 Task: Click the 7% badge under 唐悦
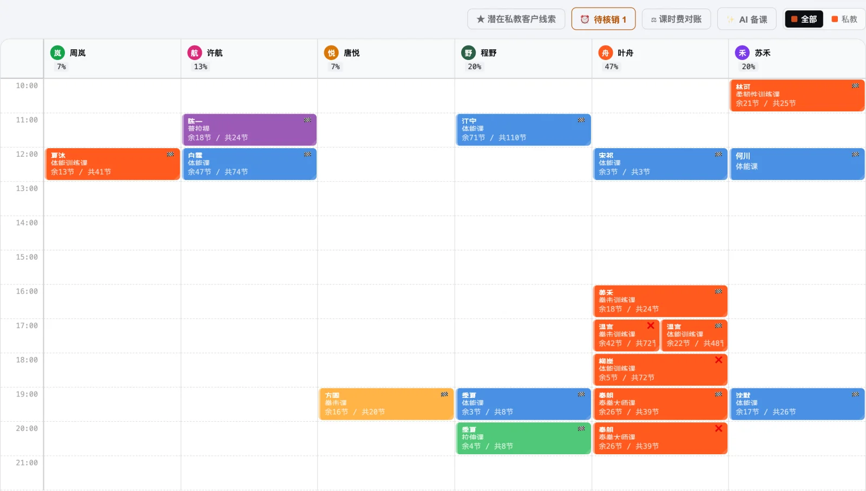pos(336,67)
